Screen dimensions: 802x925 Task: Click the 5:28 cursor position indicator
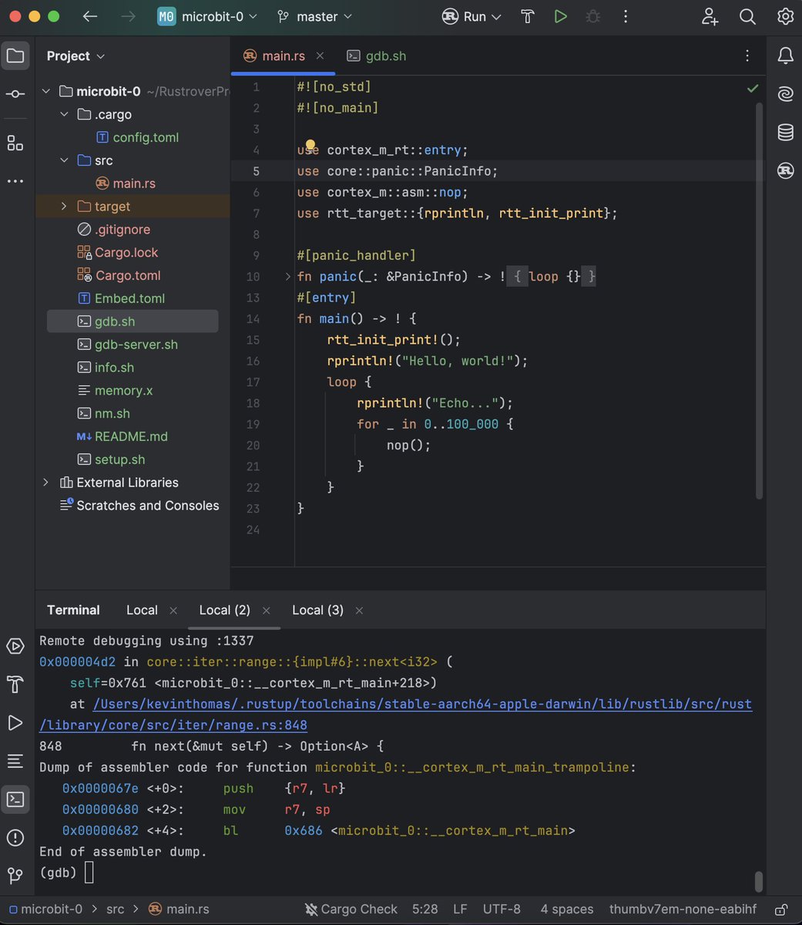(x=425, y=910)
